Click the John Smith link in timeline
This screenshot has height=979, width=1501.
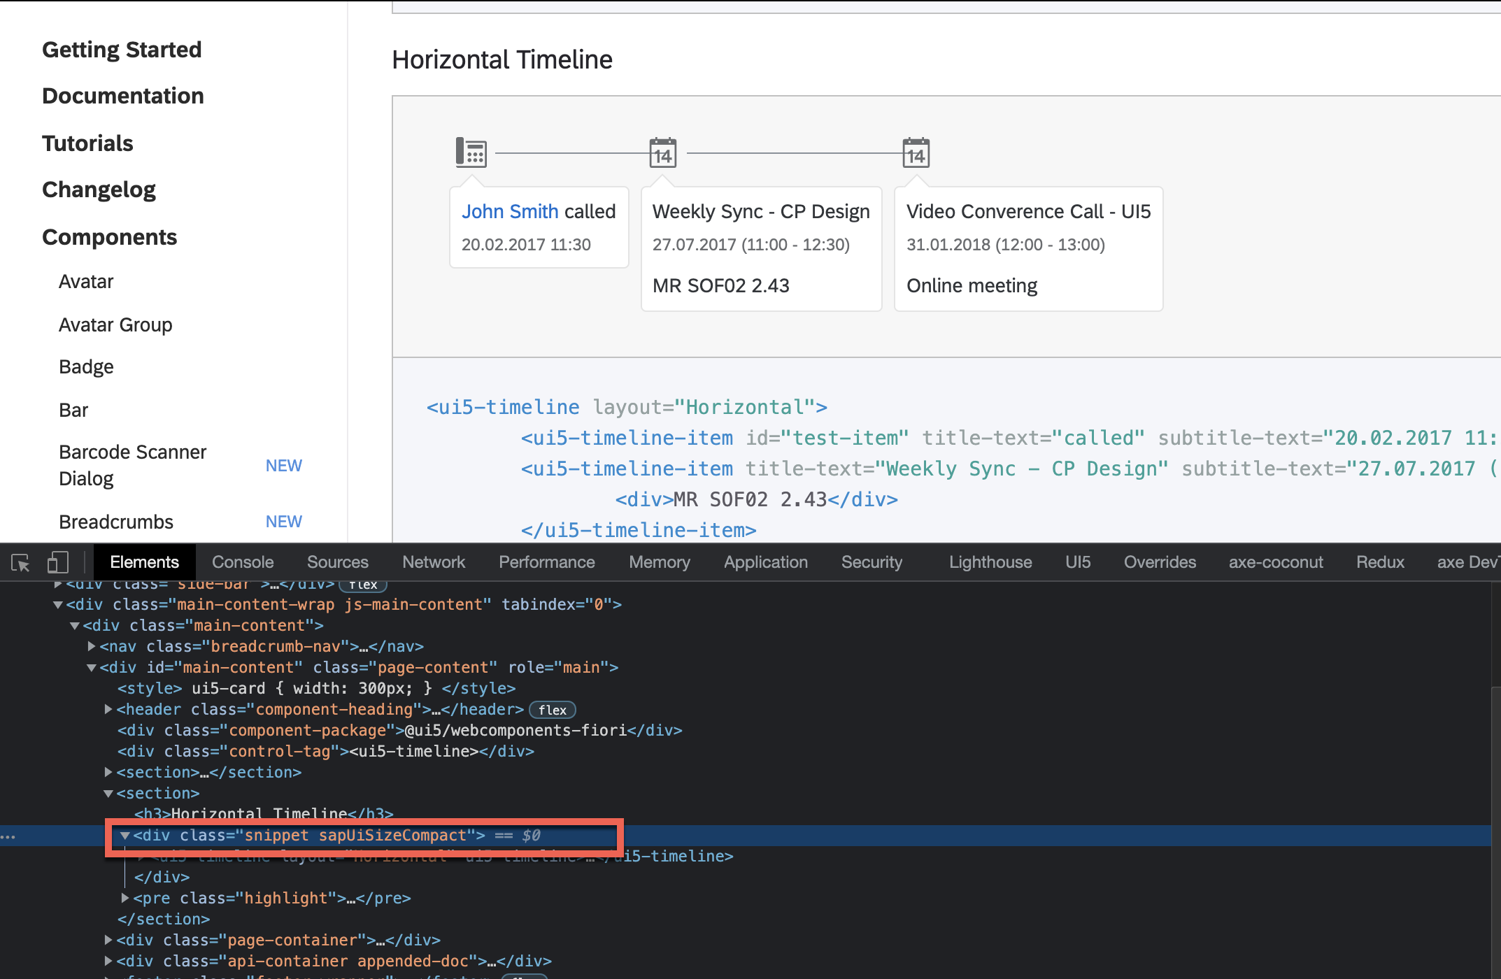(x=510, y=210)
